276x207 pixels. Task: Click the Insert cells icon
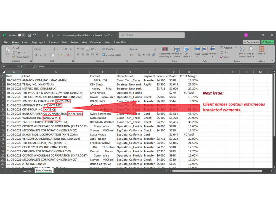point(197,49)
